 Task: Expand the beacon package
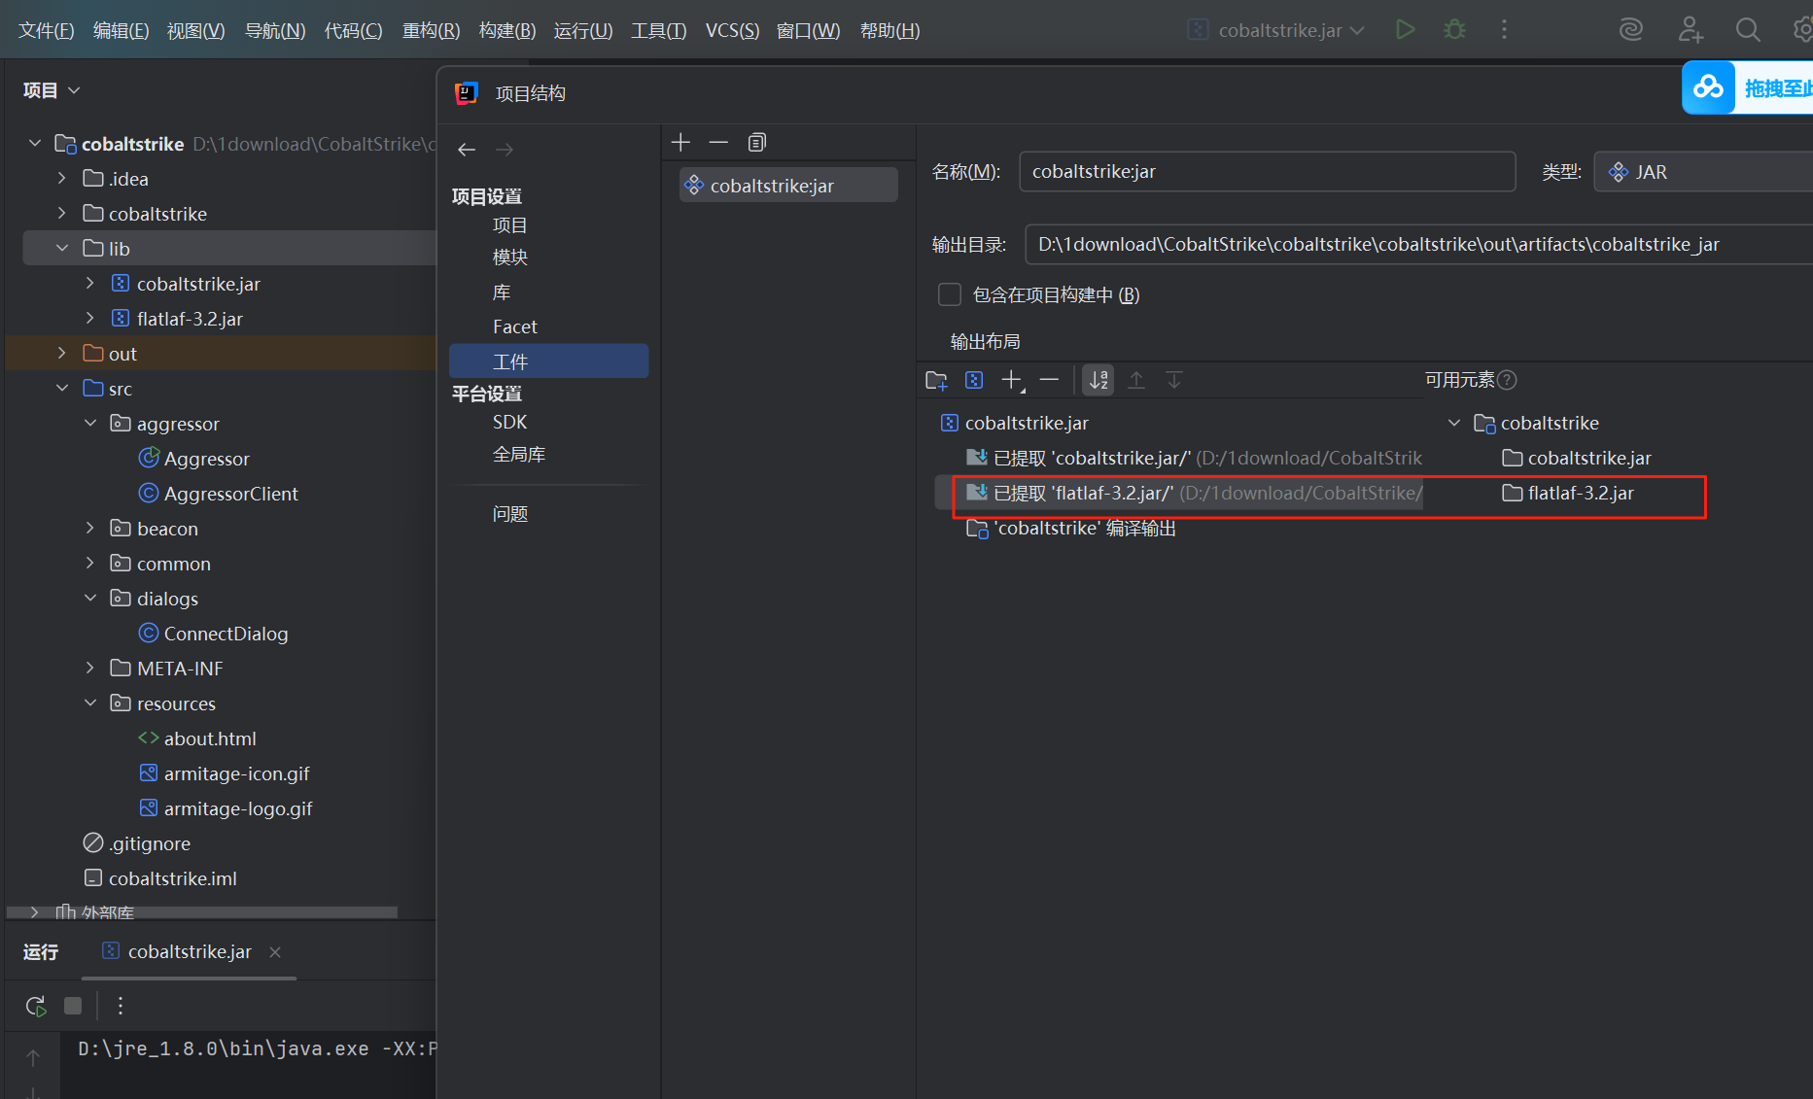pos(90,529)
